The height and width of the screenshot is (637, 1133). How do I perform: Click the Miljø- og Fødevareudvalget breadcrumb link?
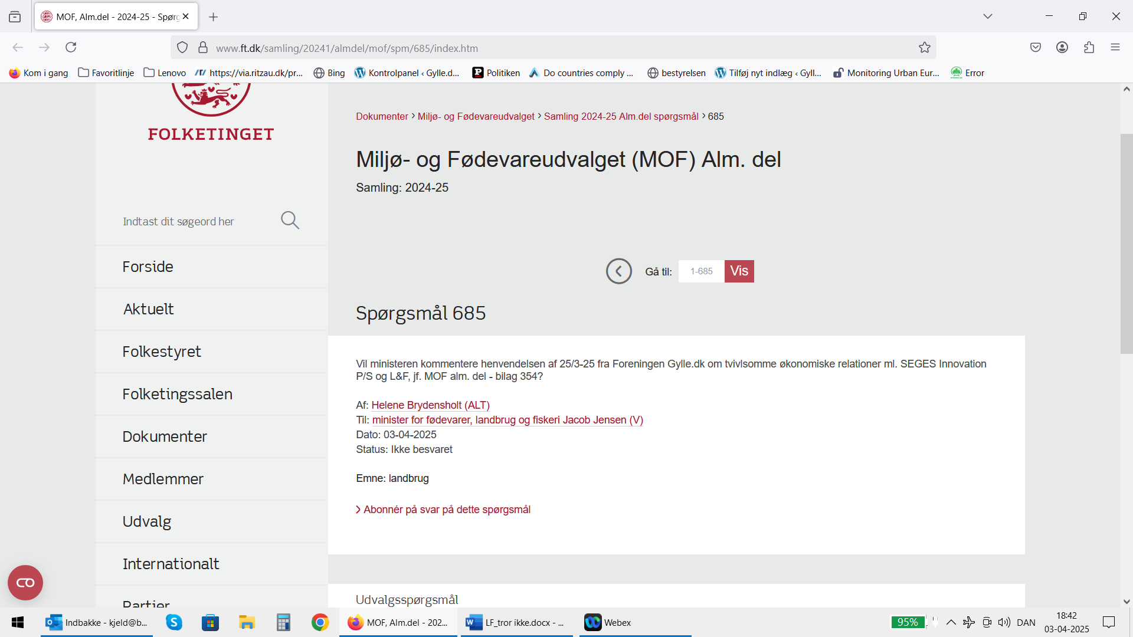476,116
